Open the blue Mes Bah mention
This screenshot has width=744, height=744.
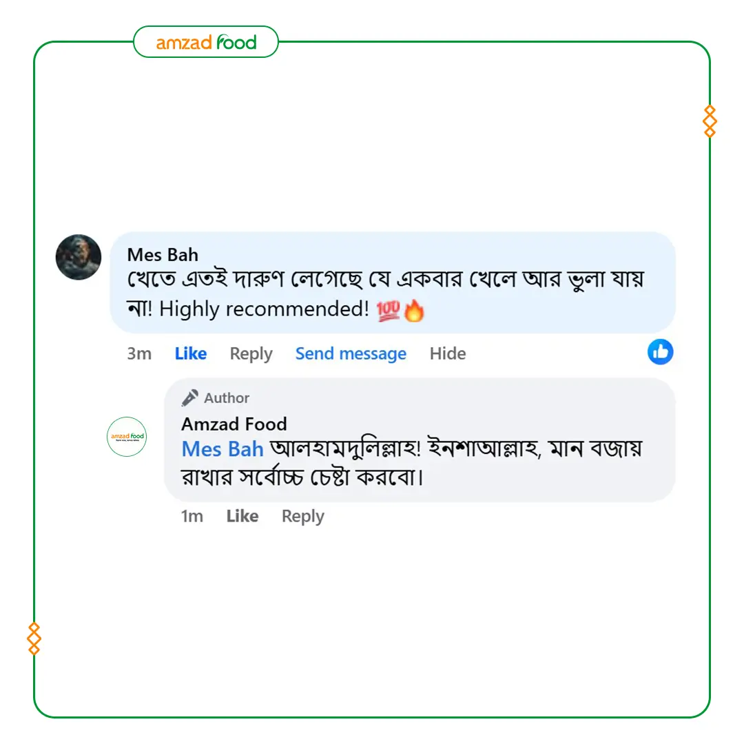tap(223, 449)
